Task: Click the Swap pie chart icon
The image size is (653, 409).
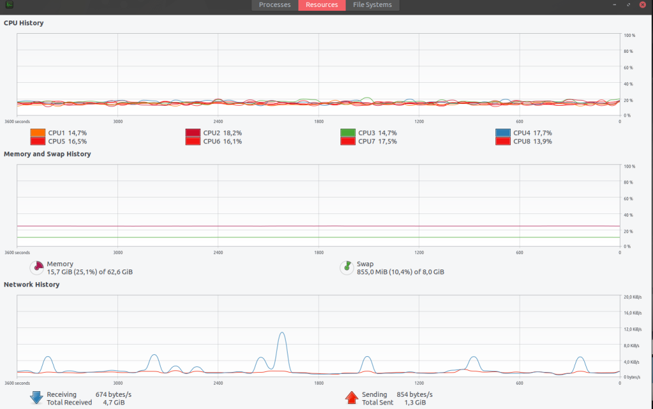Action: (346, 268)
